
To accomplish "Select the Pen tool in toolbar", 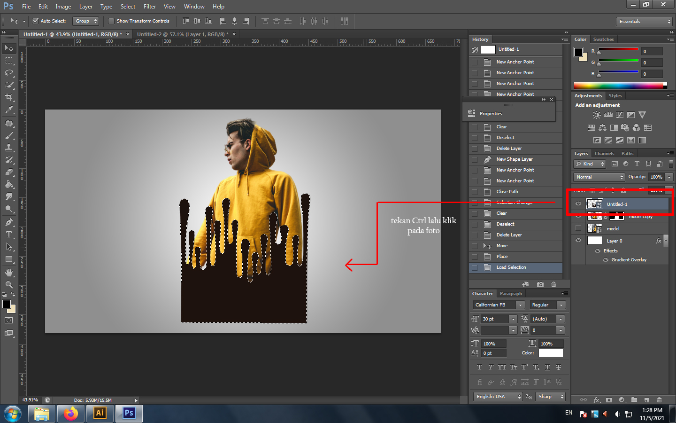I will click(9, 222).
